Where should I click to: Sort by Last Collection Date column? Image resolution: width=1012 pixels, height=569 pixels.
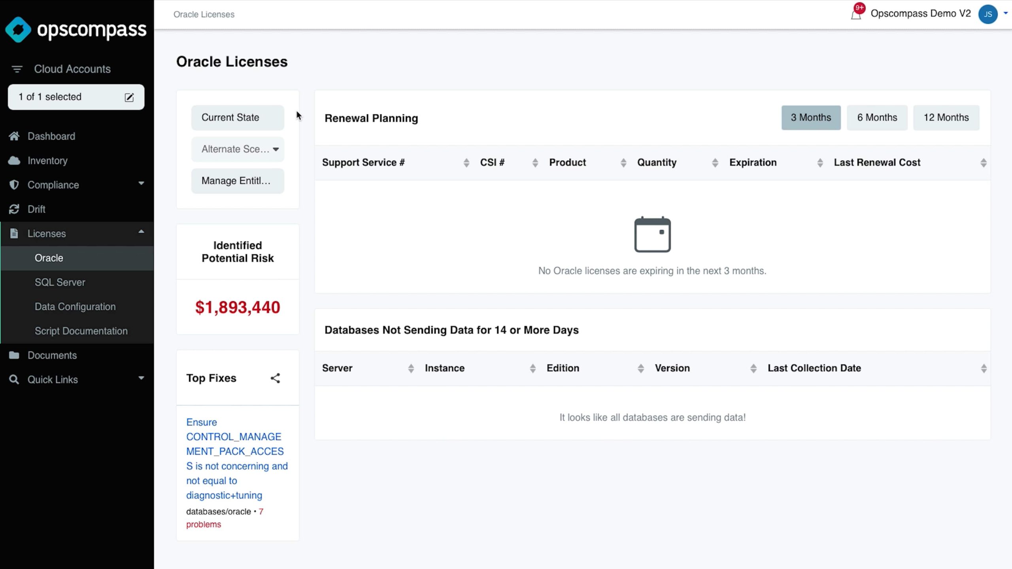coord(984,369)
